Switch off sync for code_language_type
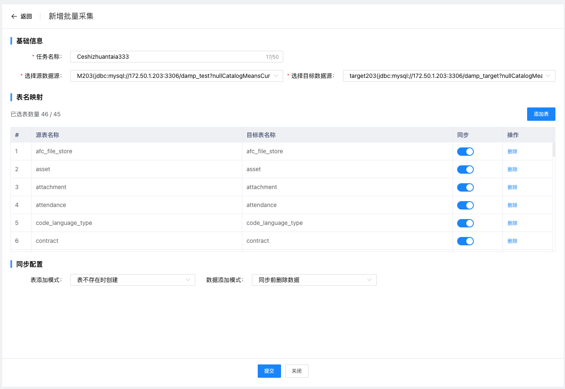Viewport: 565px width, 389px height. [465, 223]
